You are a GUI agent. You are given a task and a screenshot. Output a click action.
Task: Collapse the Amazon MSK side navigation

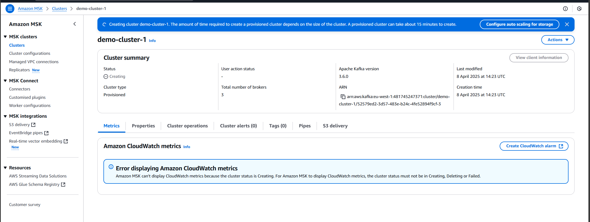pos(75,24)
